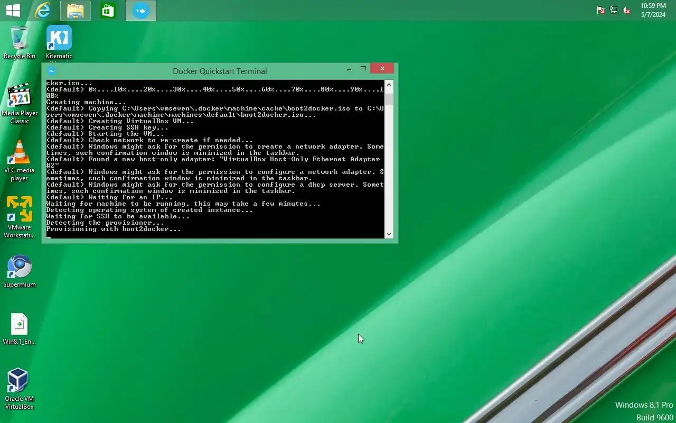
Task: Select the Win8.1_En file on the desktop
Action: coord(20,329)
